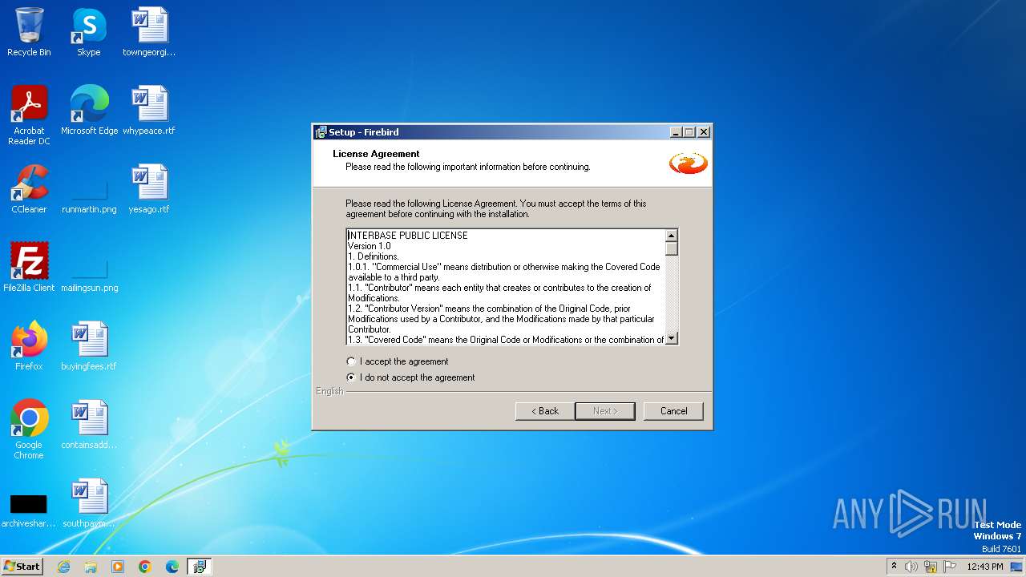
Task: Click the network tray icon
Action: pyautogui.click(x=931, y=567)
